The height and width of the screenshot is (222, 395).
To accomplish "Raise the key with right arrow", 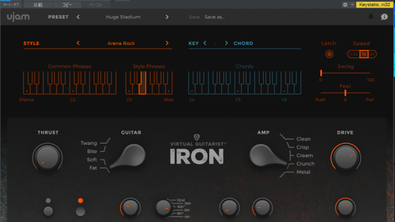I will [x=227, y=43].
